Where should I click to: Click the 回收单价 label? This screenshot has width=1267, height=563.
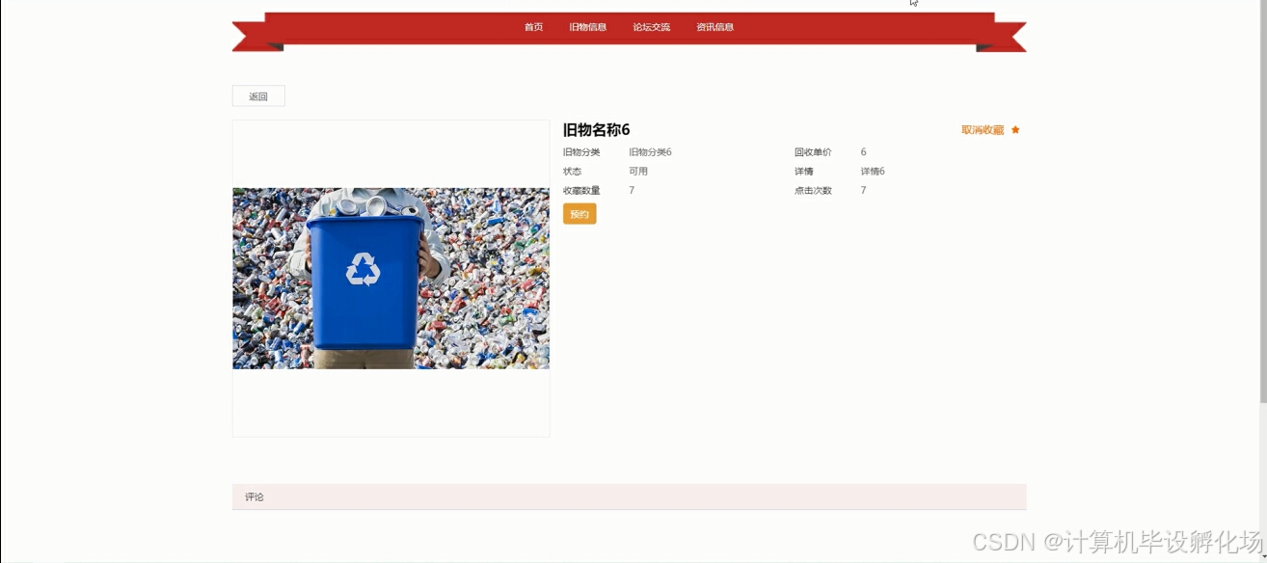(x=813, y=152)
